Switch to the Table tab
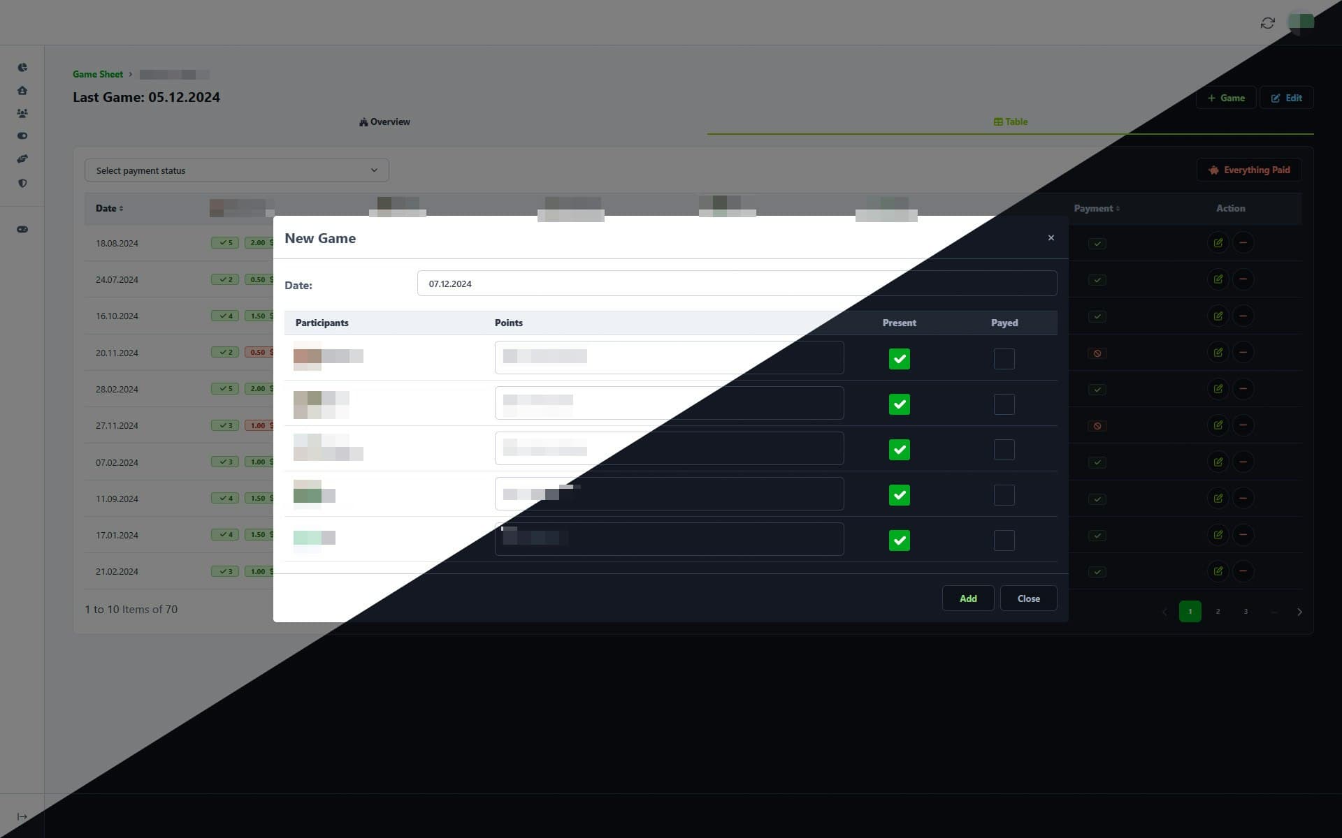This screenshot has width=1342, height=838. [x=1011, y=122]
